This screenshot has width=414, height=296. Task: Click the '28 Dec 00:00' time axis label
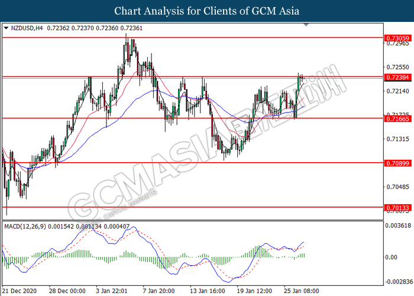pyautogui.click(x=66, y=291)
